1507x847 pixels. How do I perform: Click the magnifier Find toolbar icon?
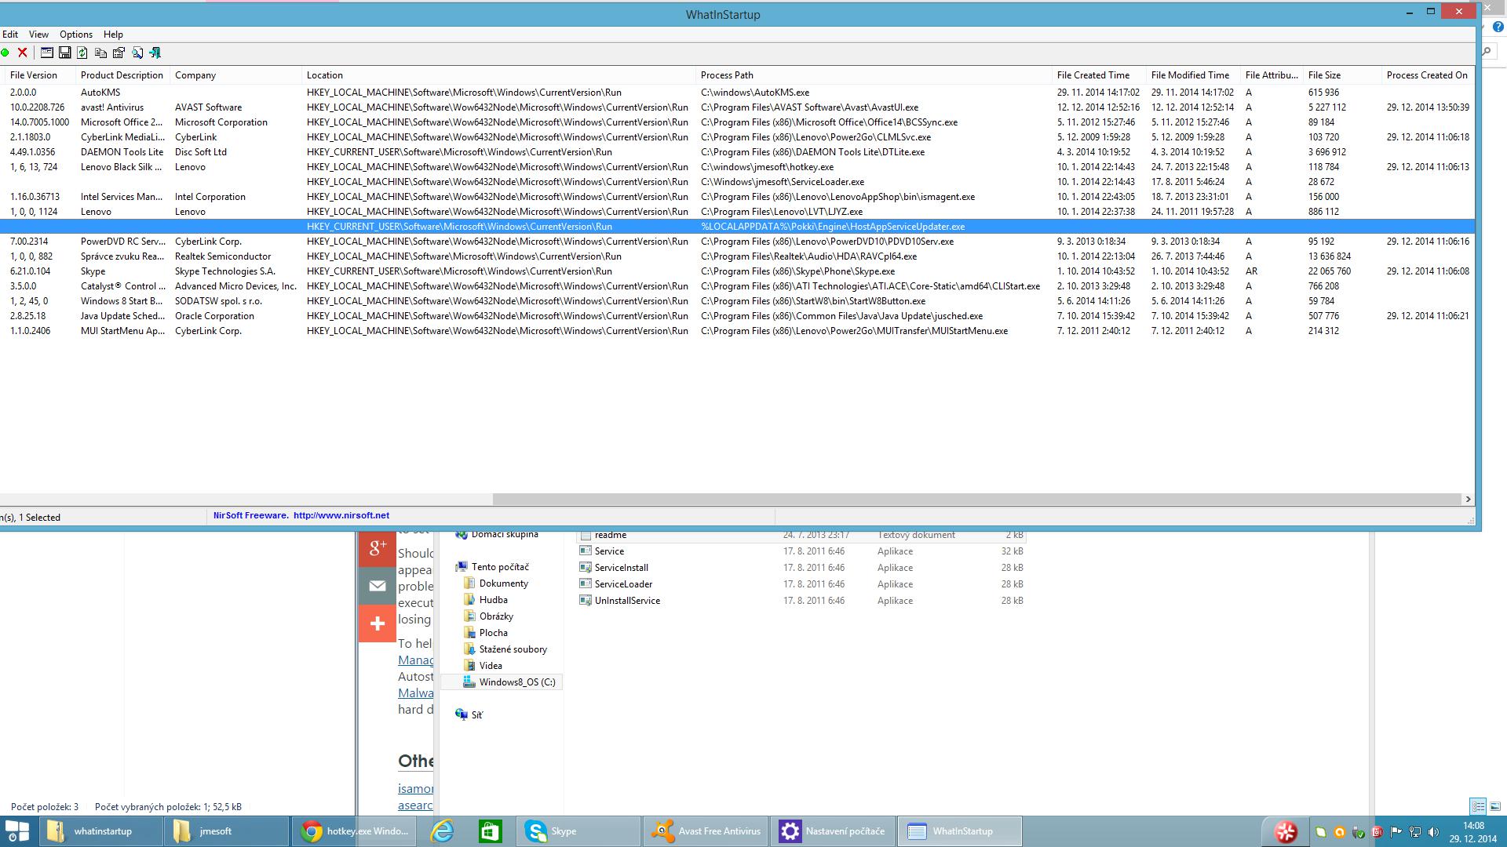tap(137, 53)
